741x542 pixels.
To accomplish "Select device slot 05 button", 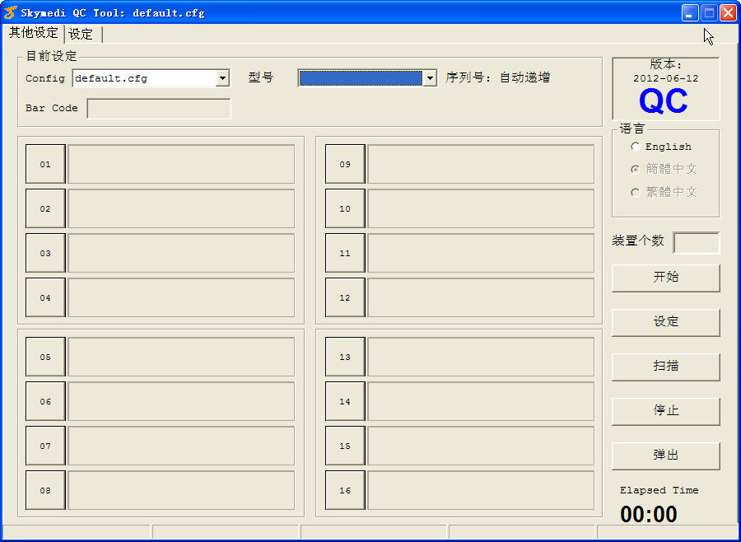I will click(45, 357).
